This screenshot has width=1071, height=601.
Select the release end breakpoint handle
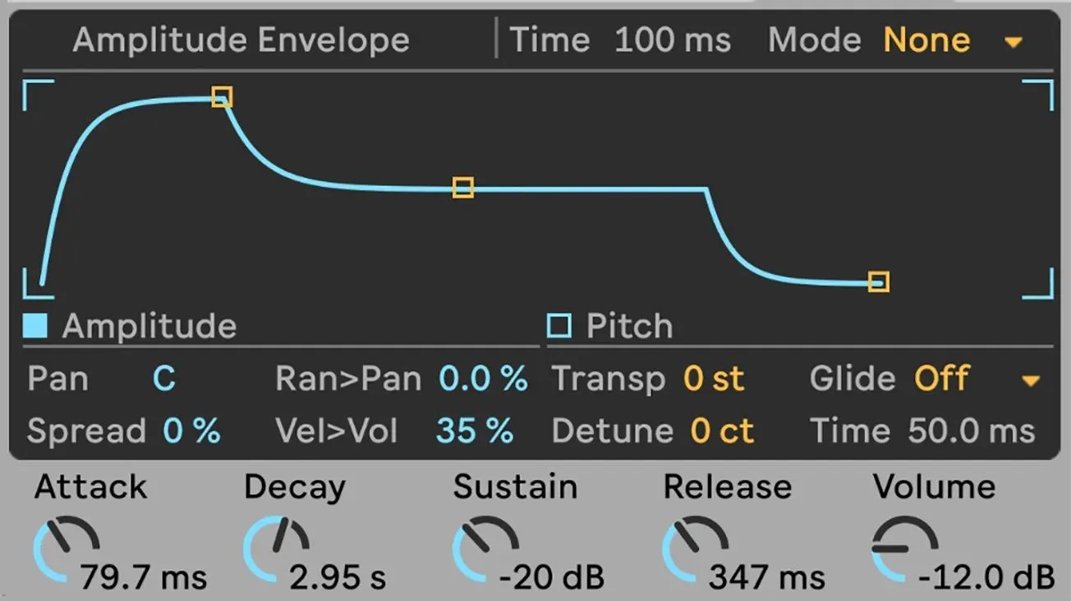point(877,282)
